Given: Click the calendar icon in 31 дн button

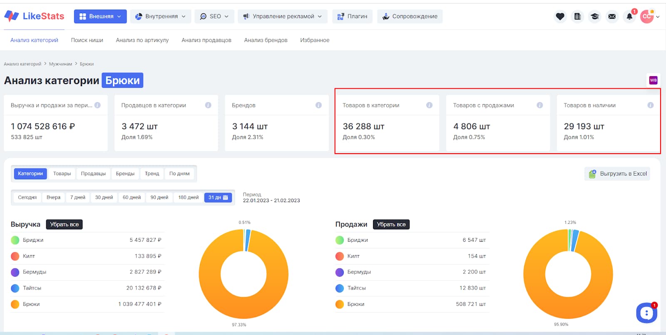Looking at the screenshot, I should tap(225, 197).
